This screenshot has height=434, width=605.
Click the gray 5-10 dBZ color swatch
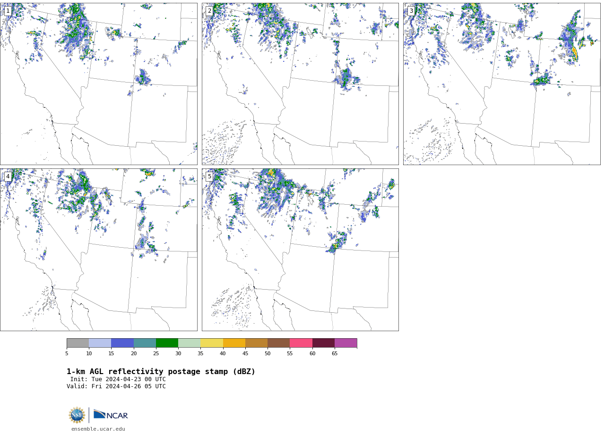tap(78, 343)
